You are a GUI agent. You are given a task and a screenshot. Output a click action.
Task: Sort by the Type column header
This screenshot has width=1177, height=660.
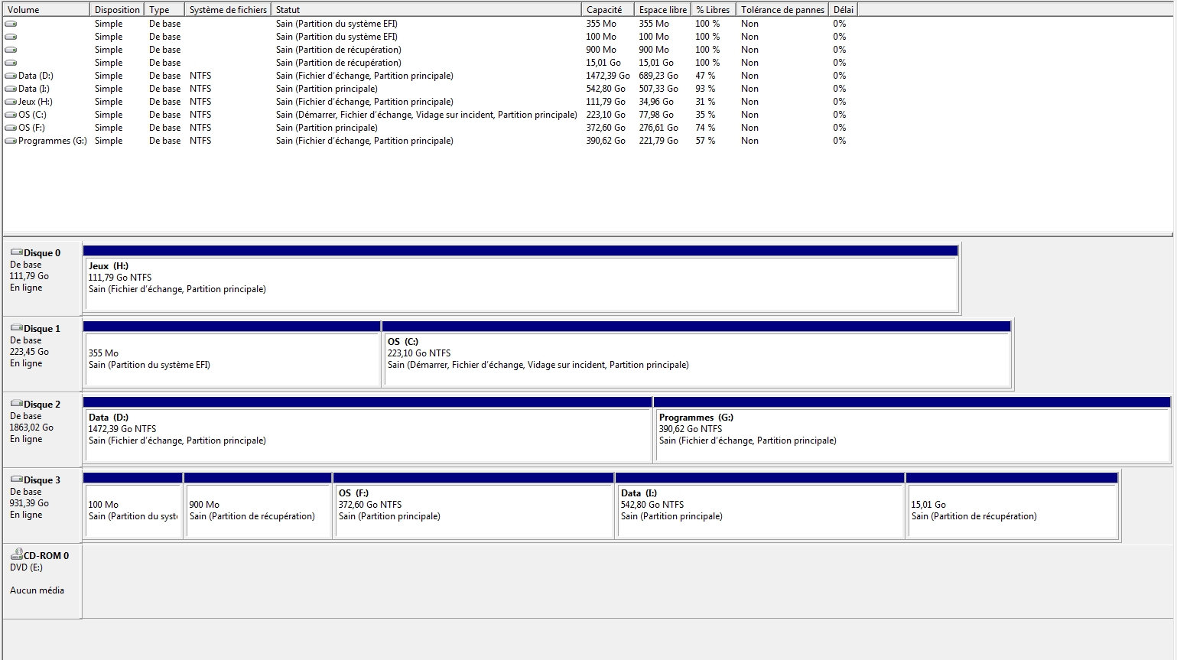click(164, 10)
